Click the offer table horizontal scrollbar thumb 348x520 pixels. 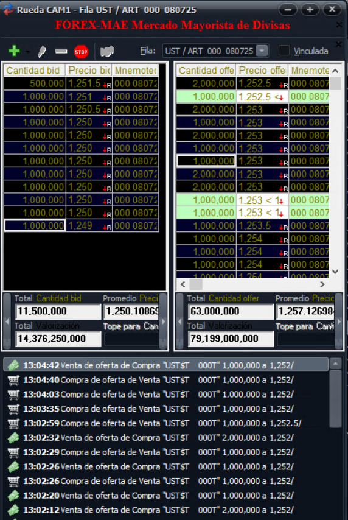coord(195,284)
